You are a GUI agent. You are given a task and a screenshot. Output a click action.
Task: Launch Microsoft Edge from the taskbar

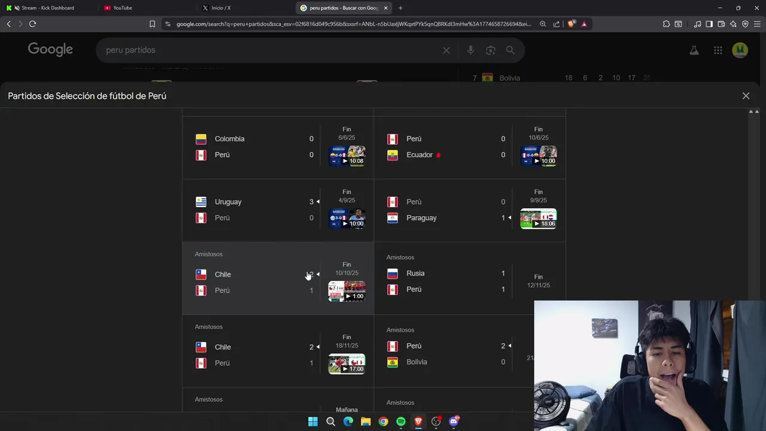click(348, 421)
